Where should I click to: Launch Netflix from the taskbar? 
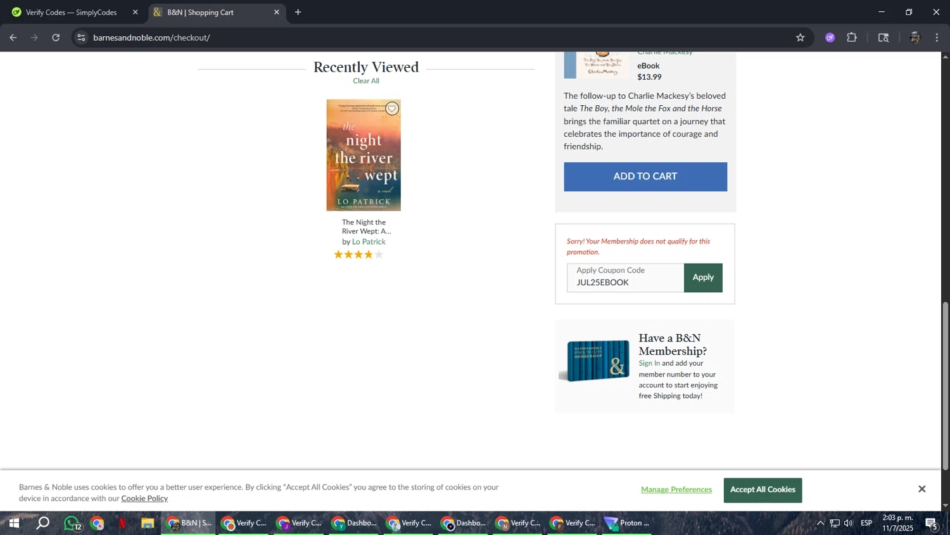122,524
